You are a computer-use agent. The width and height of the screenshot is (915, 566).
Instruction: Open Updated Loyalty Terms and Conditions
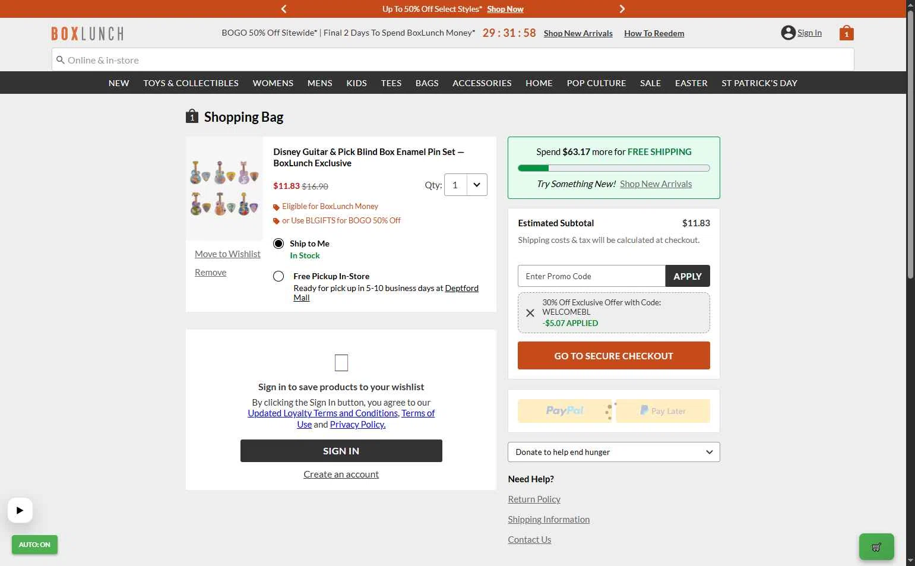[323, 413]
